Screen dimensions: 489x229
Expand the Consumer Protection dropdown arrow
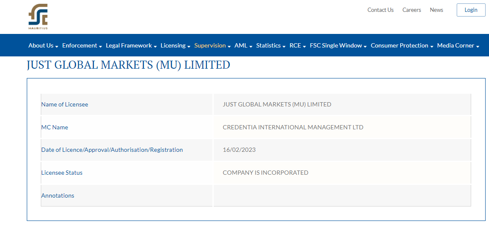point(432,46)
